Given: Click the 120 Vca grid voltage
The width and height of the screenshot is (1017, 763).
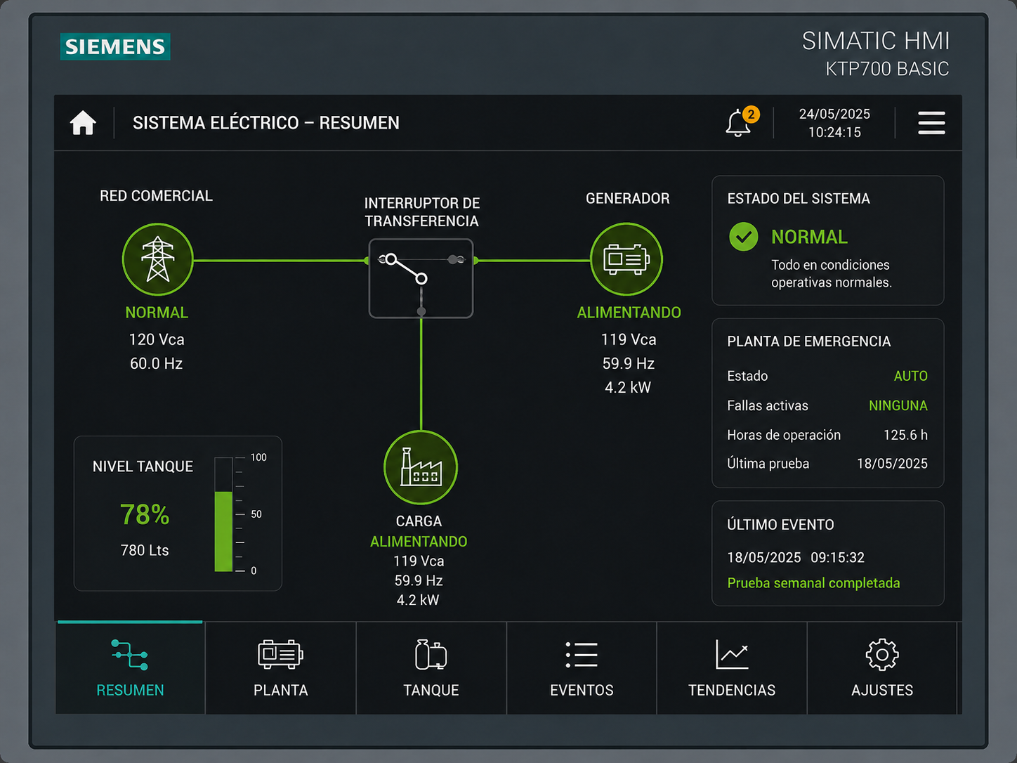Looking at the screenshot, I should (157, 339).
